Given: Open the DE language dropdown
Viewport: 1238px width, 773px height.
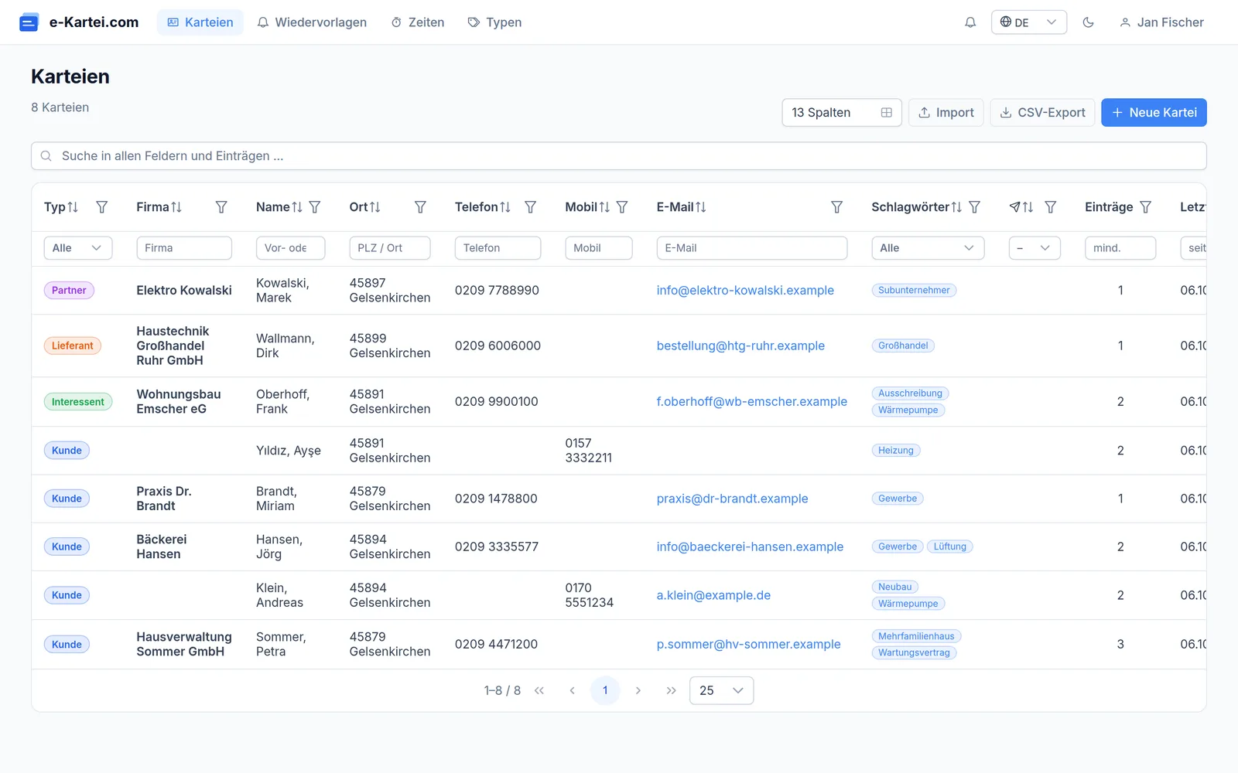Looking at the screenshot, I should [1028, 22].
